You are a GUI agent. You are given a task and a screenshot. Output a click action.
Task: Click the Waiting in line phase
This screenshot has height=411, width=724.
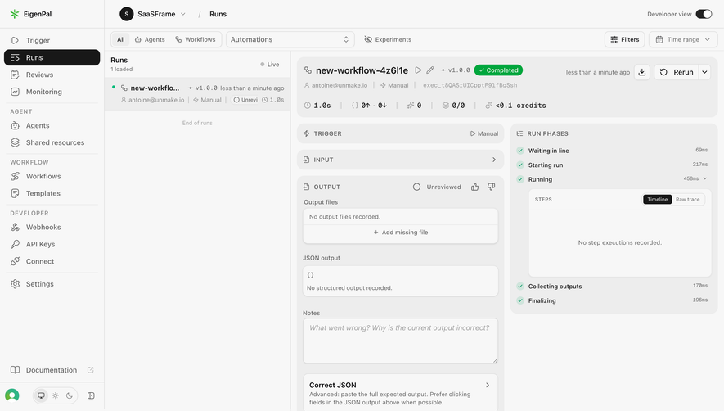(612, 151)
